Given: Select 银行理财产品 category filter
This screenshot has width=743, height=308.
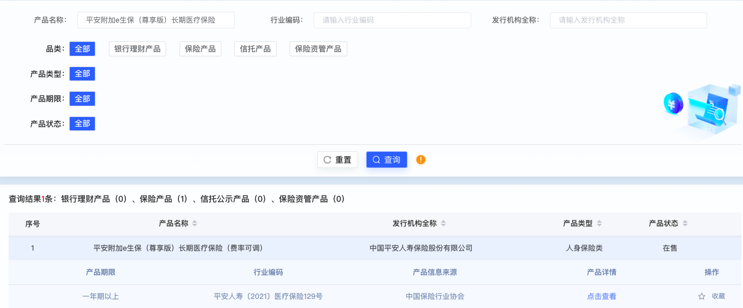Looking at the screenshot, I should click(x=137, y=49).
